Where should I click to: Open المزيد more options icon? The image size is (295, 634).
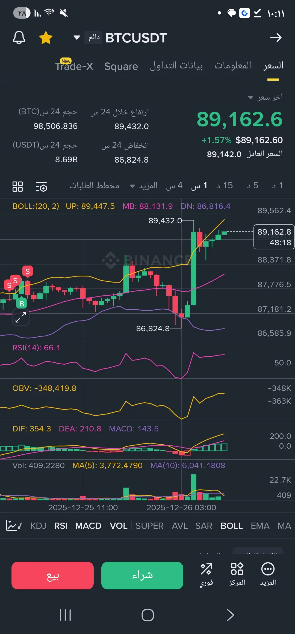tap(268, 575)
